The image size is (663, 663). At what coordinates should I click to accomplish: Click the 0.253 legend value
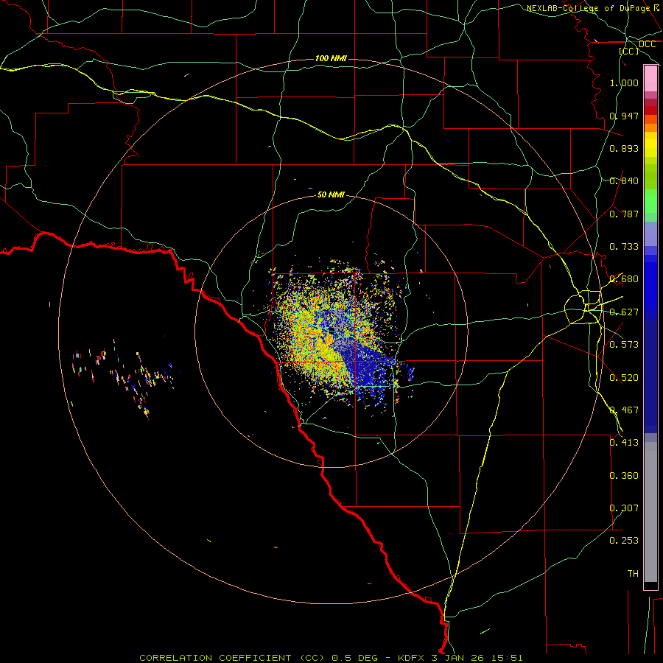tap(624, 541)
